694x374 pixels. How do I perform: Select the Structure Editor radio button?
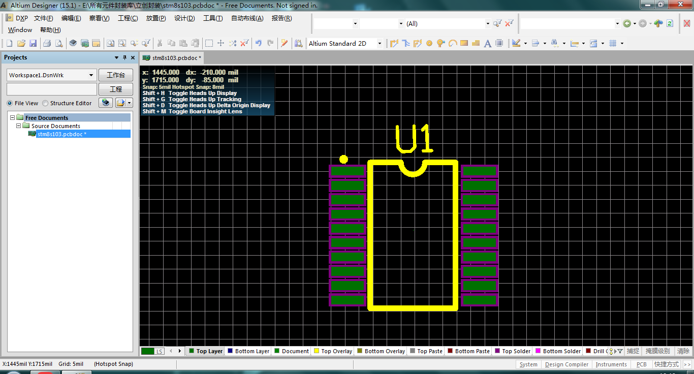tap(45, 103)
